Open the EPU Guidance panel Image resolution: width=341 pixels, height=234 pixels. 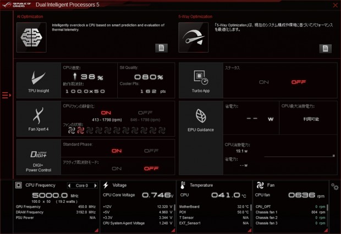201,138
